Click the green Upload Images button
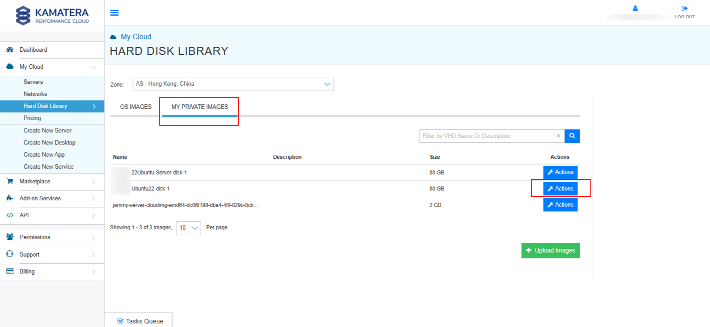 pyautogui.click(x=550, y=251)
